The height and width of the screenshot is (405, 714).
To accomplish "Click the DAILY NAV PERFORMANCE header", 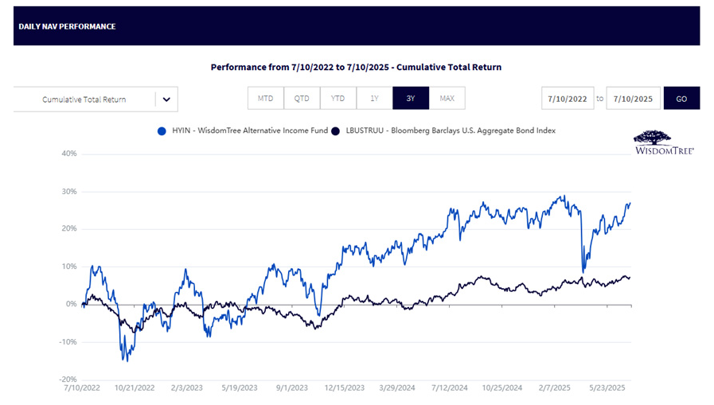I will pos(67,26).
